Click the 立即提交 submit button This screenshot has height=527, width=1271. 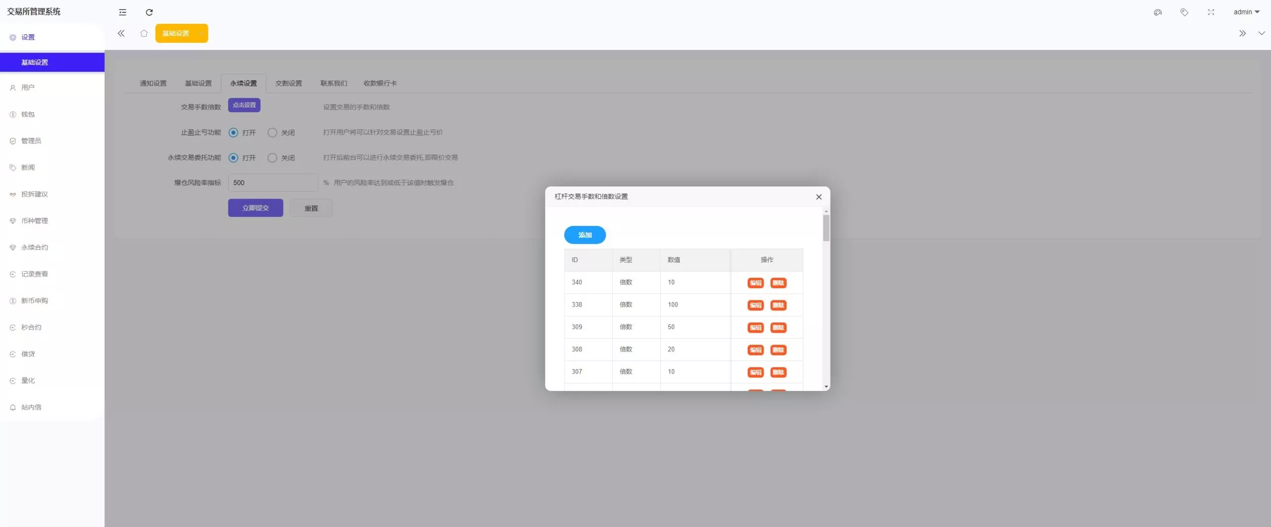tap(255, 208)
